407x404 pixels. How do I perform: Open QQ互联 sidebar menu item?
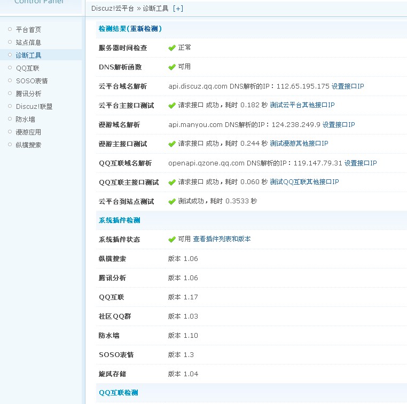tap(28, 68)
